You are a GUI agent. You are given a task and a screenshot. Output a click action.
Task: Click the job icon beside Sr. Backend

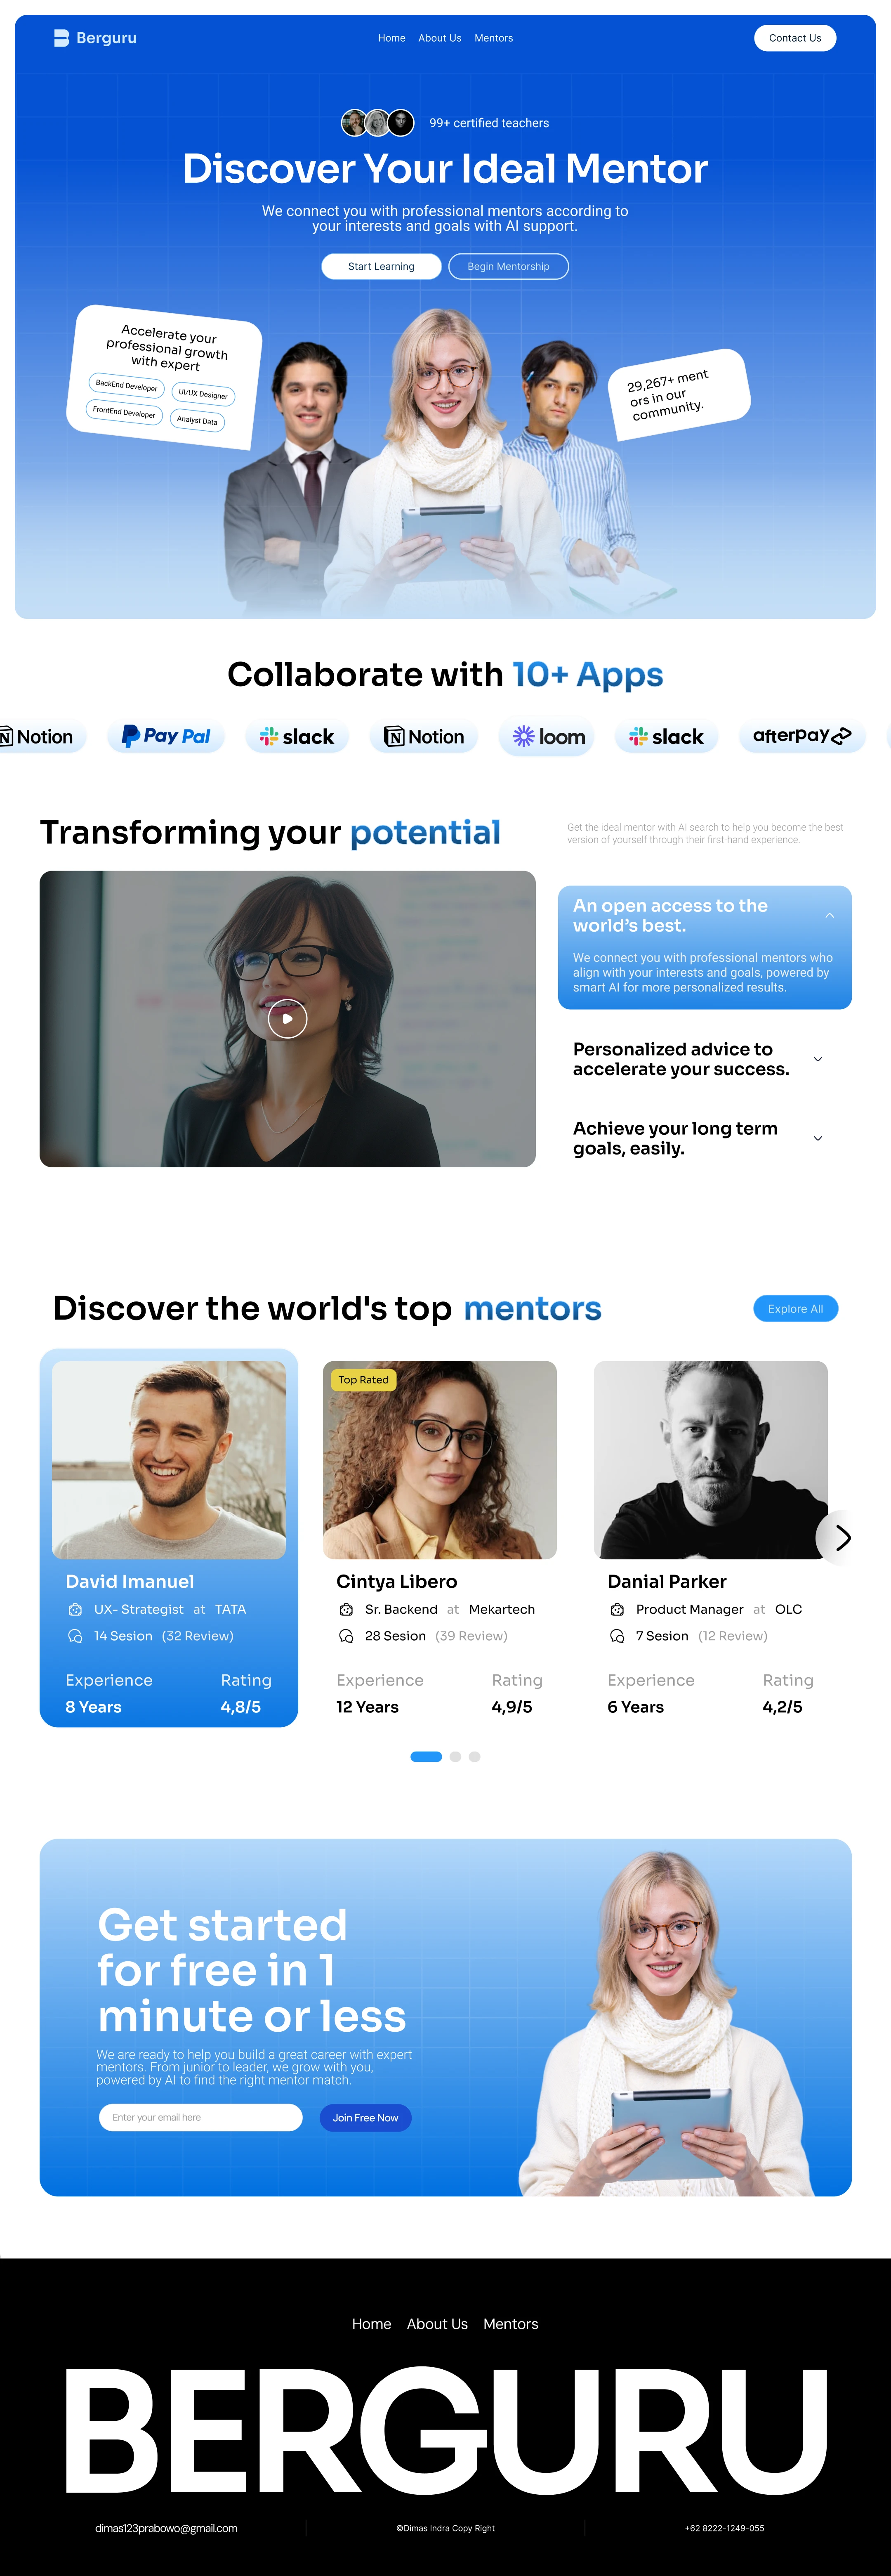pos(346,1609)
